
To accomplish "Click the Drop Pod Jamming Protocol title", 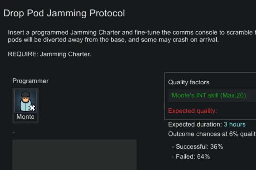I will tap(64, 13).
